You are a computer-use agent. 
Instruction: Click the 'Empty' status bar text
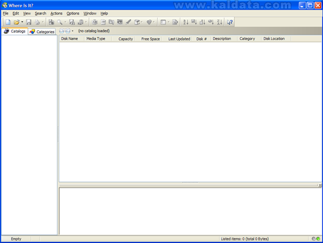[16, 239]
